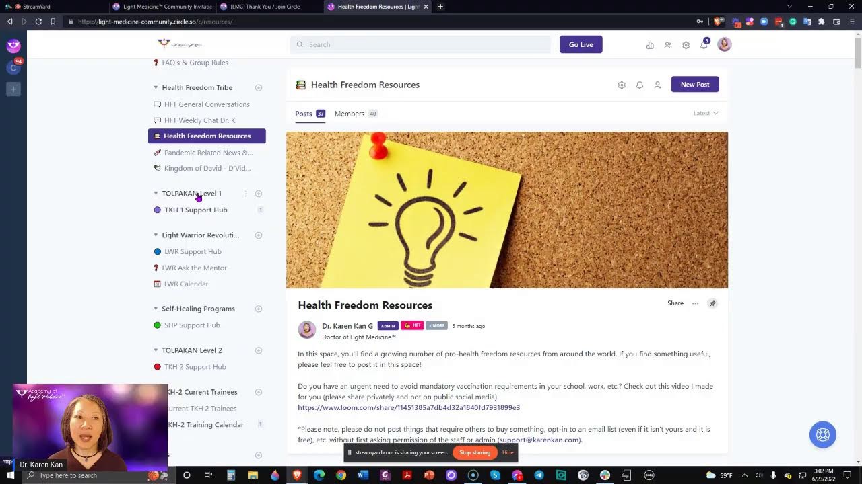Collapse the Self-Healing Programs group
Image resolution: width=862 pixels, height=484 pixels.
tap(156, 309)
